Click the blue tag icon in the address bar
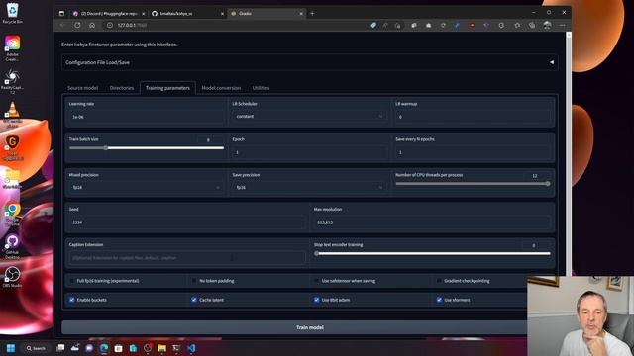634x356 pixels. [373, 25]
